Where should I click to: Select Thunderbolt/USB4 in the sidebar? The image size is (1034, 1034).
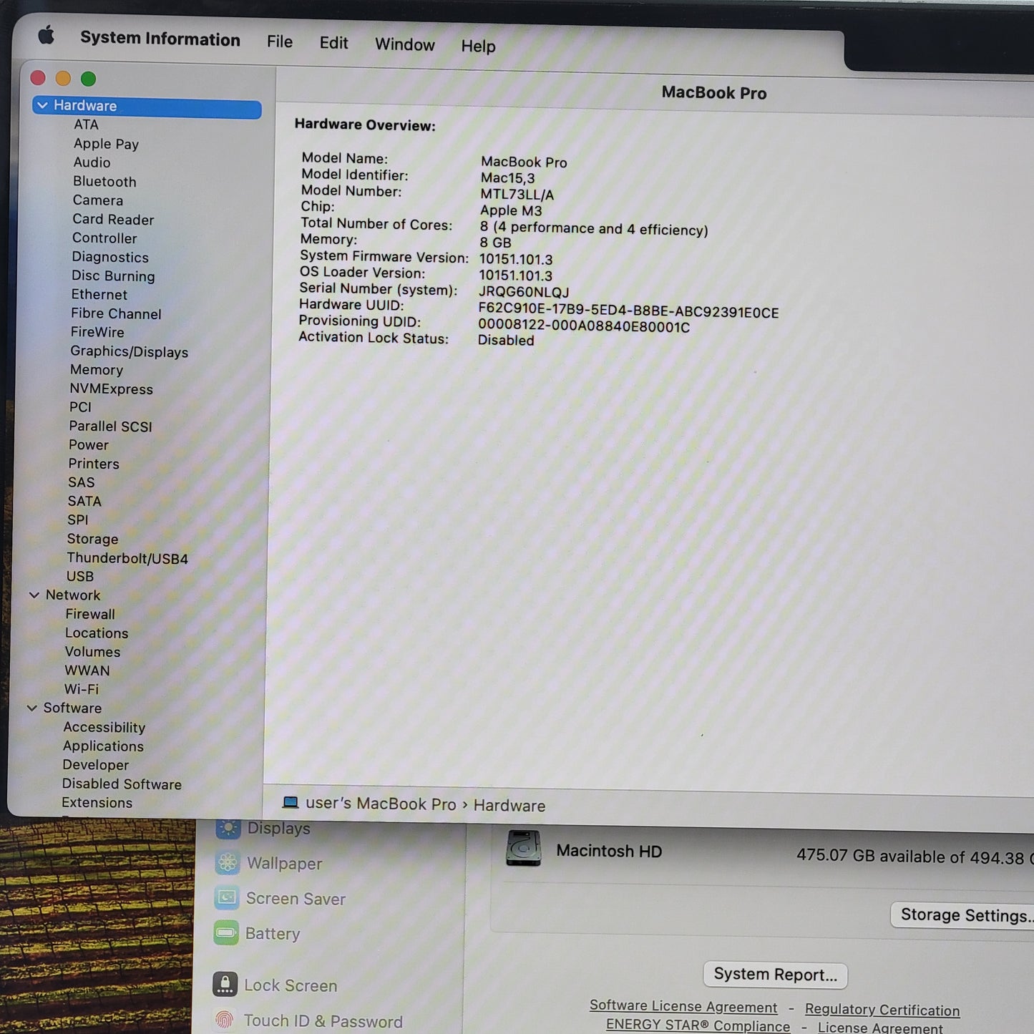coord(127,558)
